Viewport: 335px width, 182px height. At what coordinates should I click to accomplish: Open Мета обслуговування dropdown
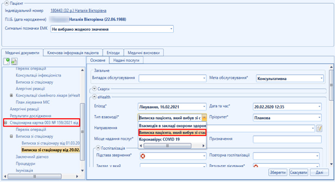[x=321, y=78]
